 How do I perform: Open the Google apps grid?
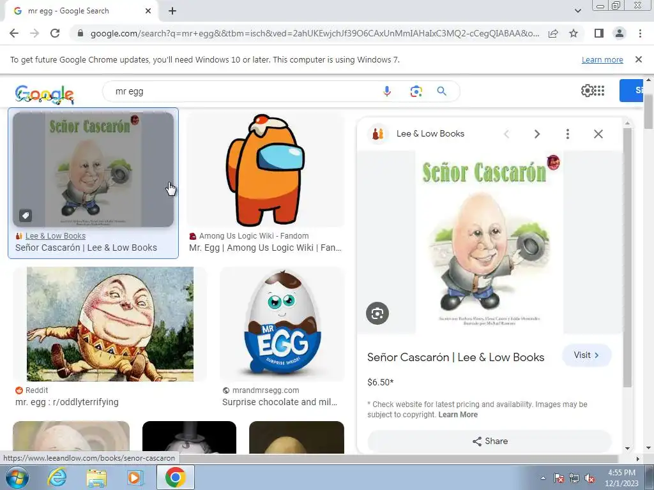[x=599, y=91]
